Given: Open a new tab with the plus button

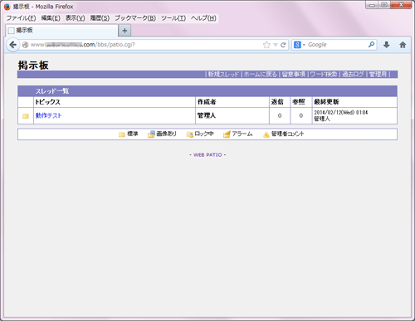Looking at the screenshot, I should pyautogui.click(x=124, y=31).
